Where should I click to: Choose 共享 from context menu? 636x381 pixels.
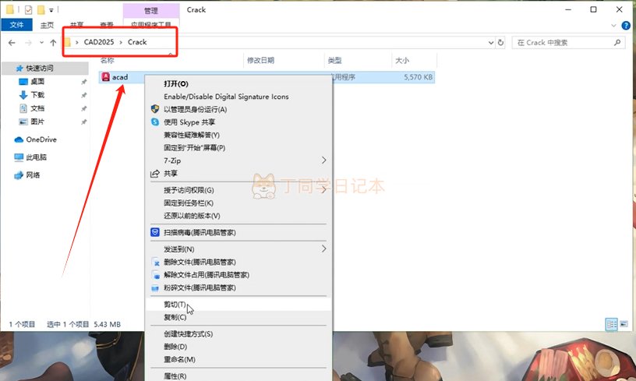[x=239, y=174]
